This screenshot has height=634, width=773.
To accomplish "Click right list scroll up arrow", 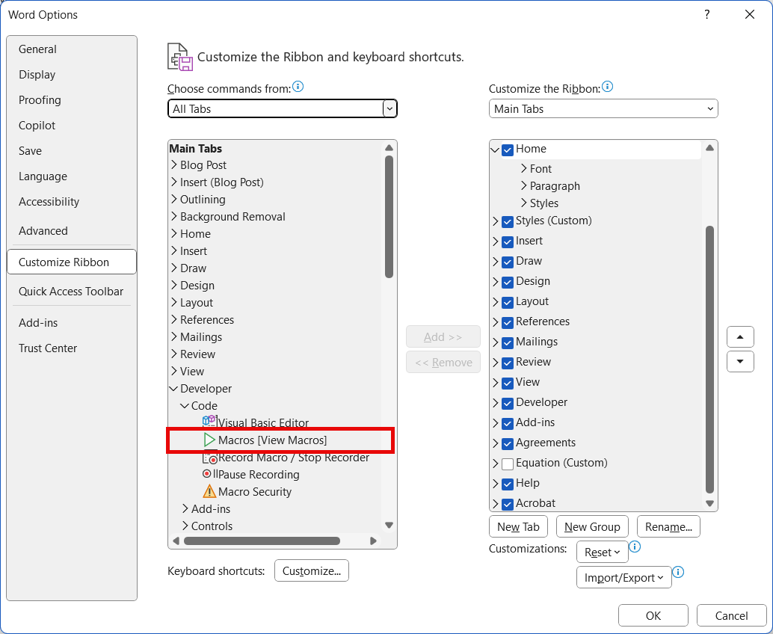I will point(710,148).
